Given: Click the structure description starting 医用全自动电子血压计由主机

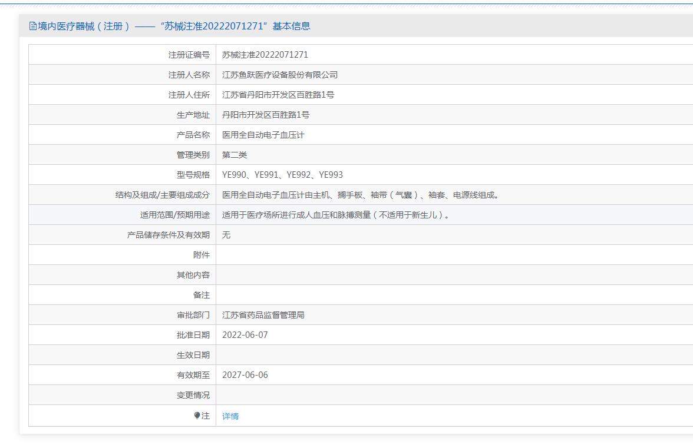Looking at the screenshot, I should coord(361,195).
